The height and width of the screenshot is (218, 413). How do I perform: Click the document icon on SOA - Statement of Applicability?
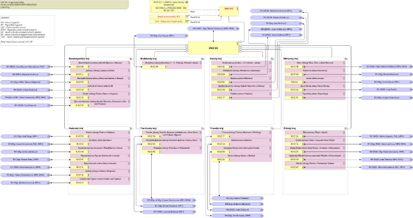tap(187, 21)
